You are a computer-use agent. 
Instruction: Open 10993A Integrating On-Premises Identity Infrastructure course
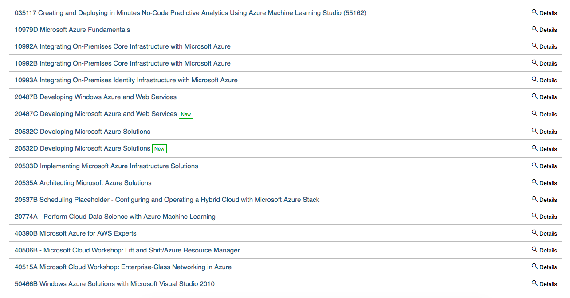point(126,80)
